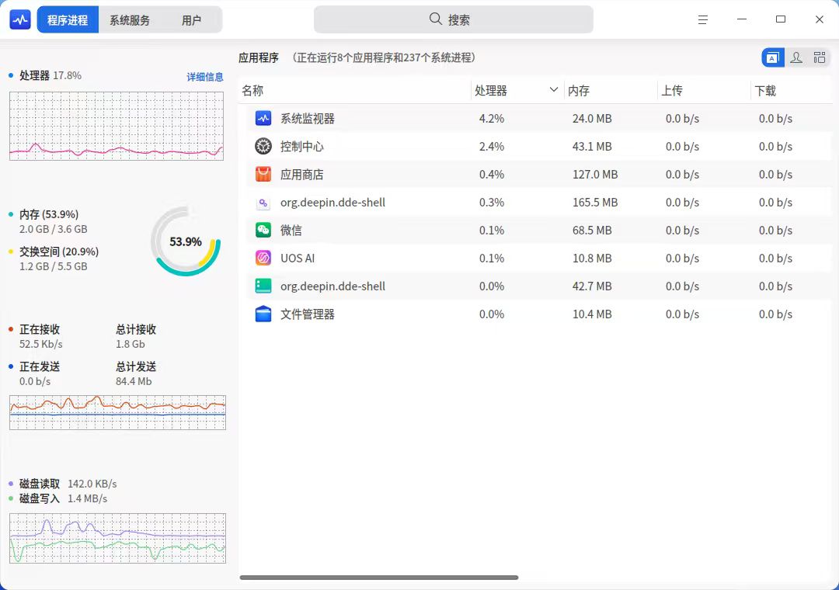Click the magnifier icon in search box
This screenshot has width=839, height=590.
pyautogui.click(x=436, y=19)
